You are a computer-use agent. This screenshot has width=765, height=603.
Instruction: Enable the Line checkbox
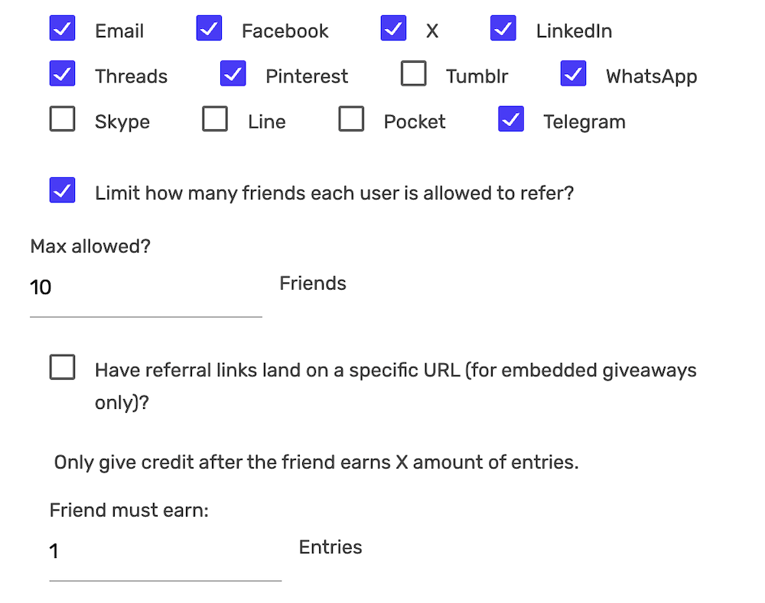pos(215,120)
